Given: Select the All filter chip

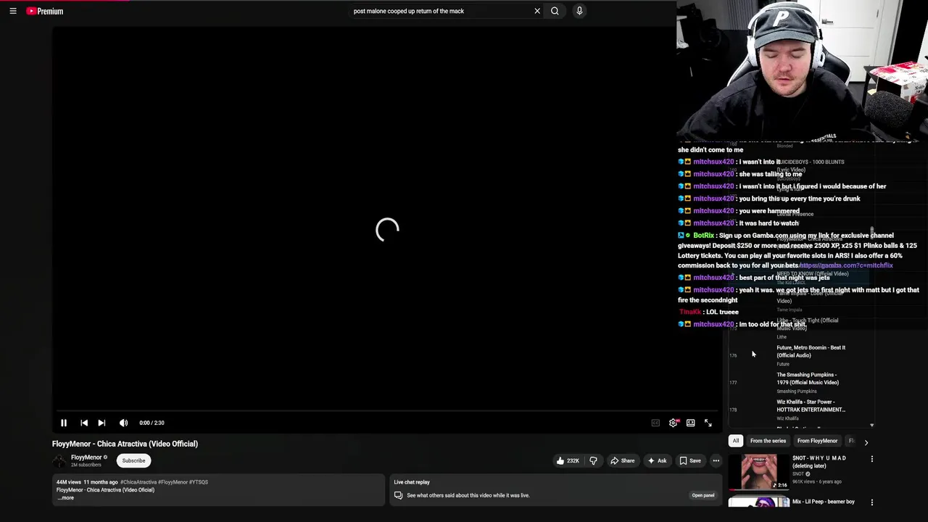Looking at the screenshot, I should pyautogui.click(x=735, y=441).
